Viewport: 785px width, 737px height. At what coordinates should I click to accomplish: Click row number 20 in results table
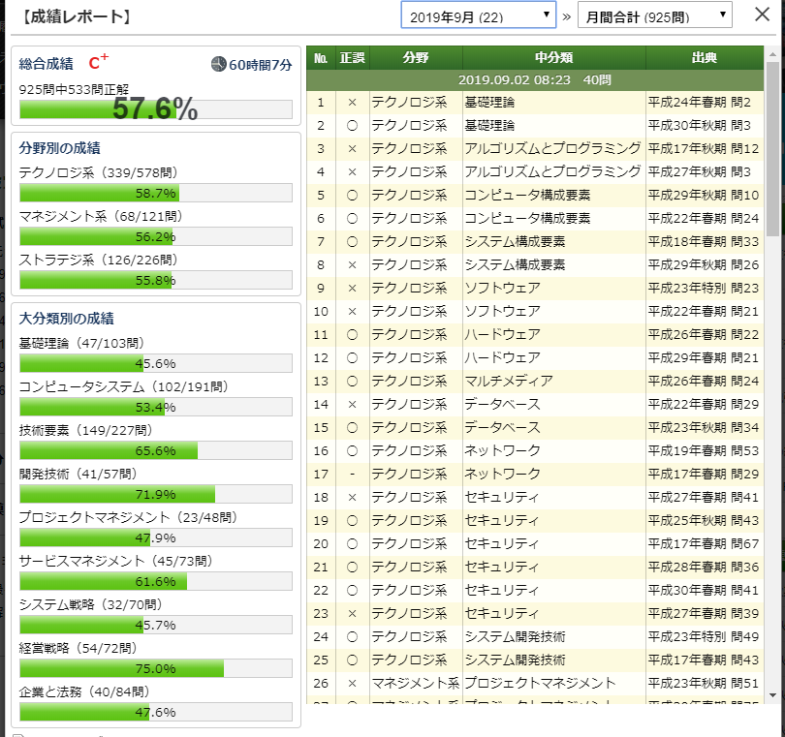pos(321,544)
